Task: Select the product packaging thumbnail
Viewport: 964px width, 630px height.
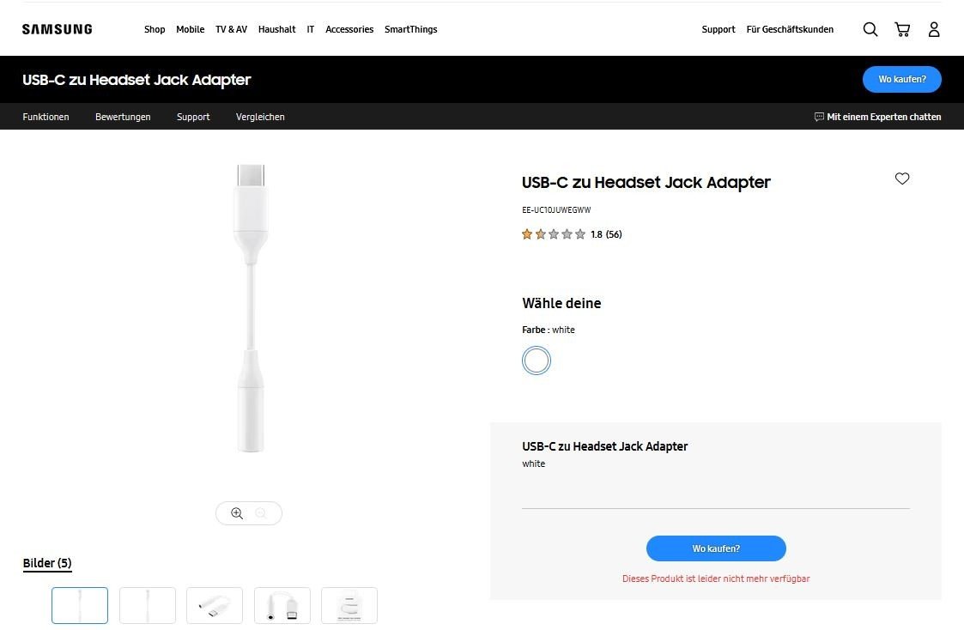Action: (349, 605)
